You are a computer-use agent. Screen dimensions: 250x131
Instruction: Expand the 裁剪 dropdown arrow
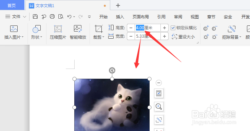click(x=103, y=37)
